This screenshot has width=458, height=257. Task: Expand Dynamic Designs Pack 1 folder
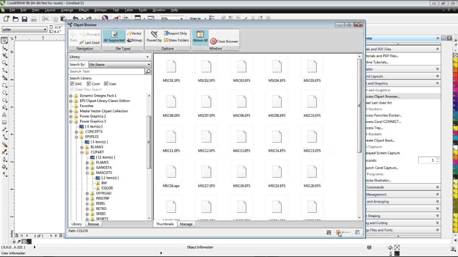[71, 96]
